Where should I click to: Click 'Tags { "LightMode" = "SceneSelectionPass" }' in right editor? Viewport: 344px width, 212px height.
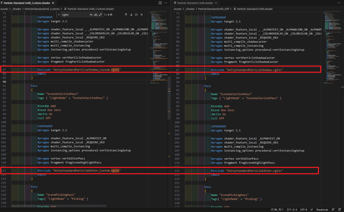pos(246,98)
